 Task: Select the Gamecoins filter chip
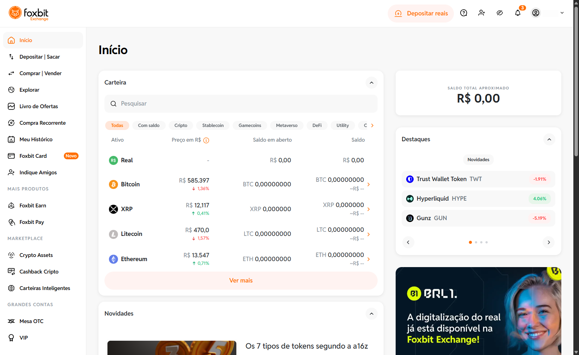(250, 125)
